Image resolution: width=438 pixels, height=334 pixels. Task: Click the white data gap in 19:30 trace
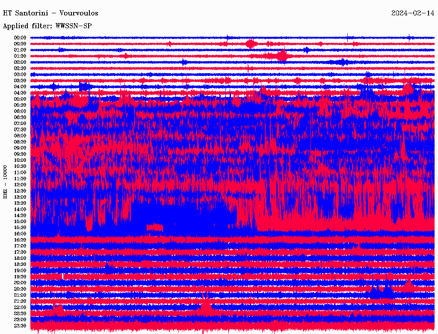(62, 276)
